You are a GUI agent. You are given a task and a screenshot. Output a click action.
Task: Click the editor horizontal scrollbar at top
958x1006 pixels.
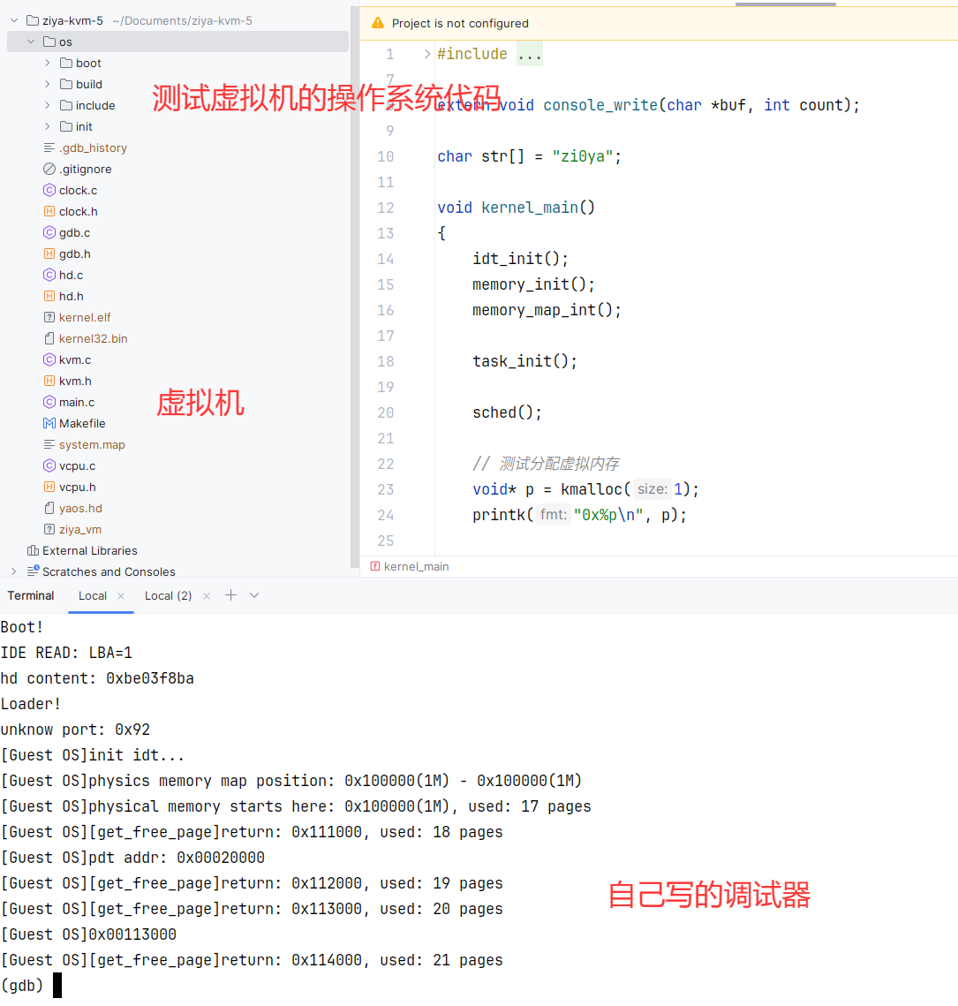click(786, 4)
